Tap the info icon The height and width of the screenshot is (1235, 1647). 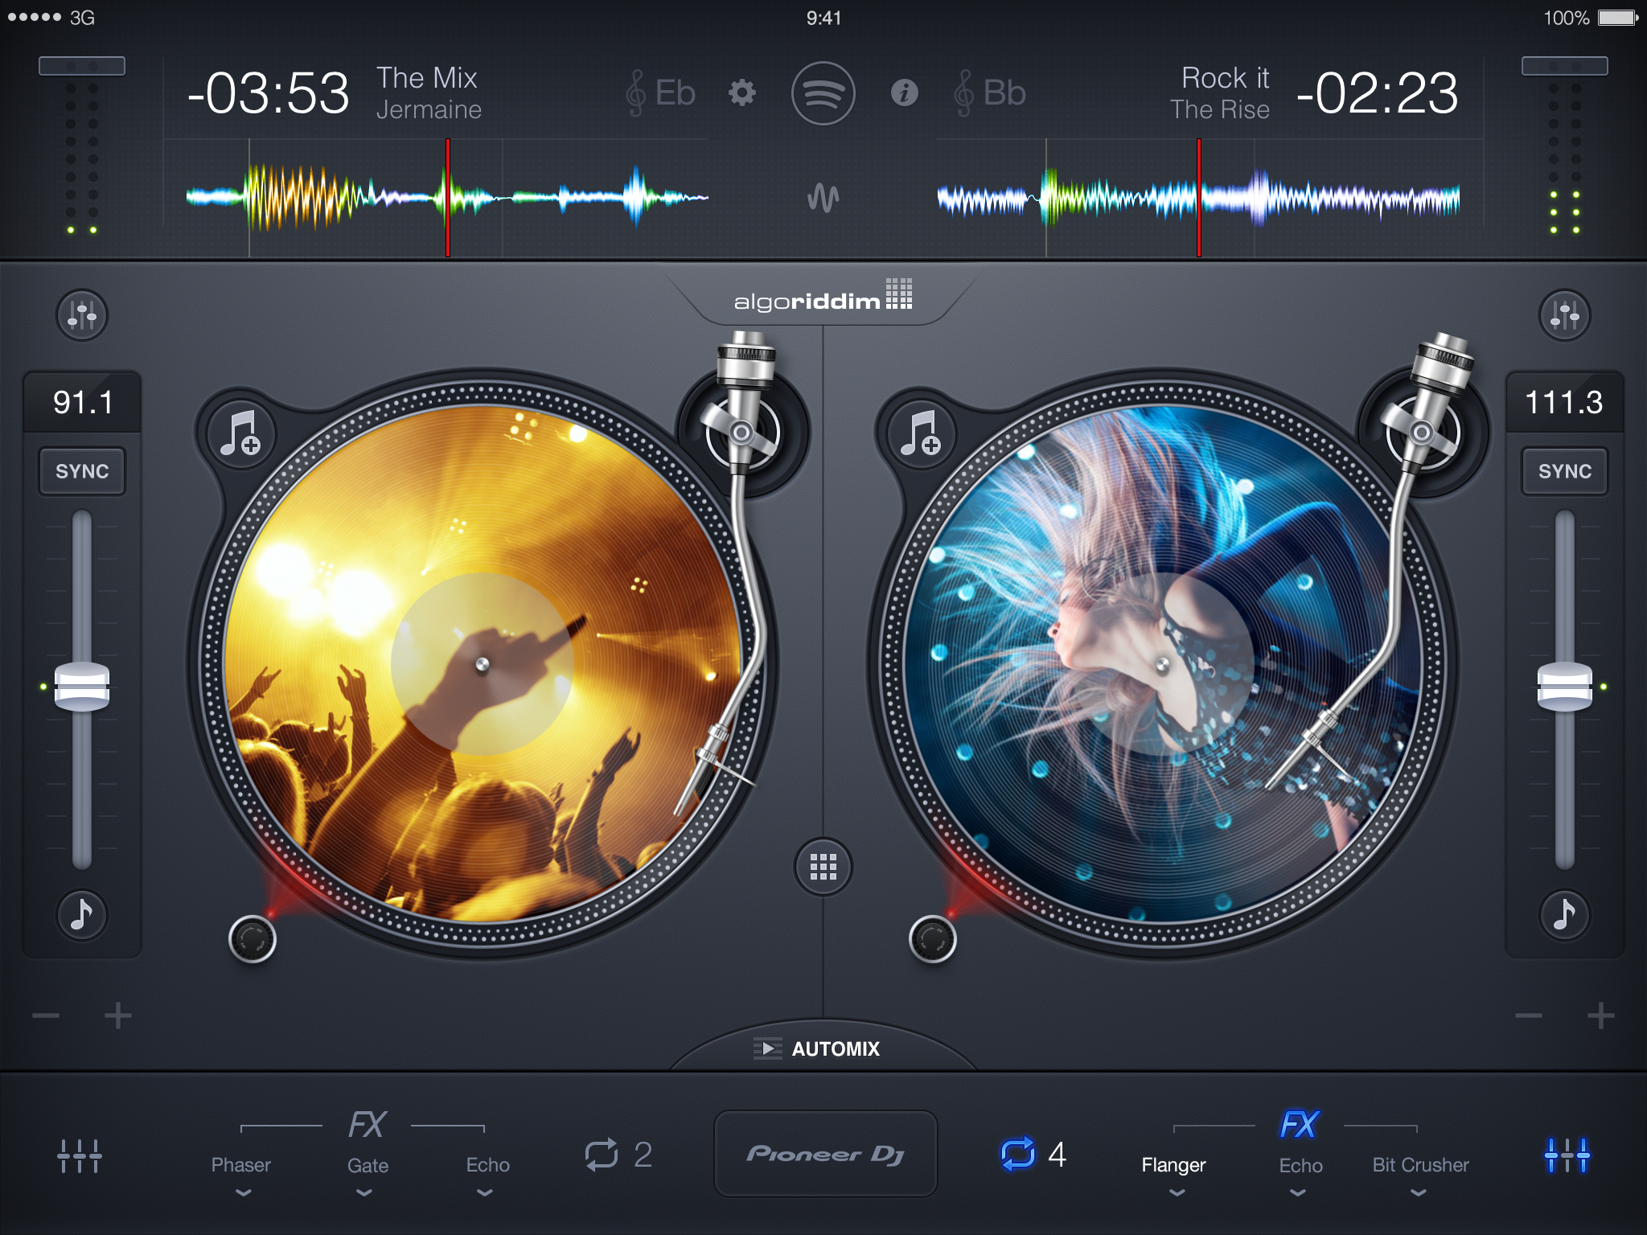(x=904, y=93)
